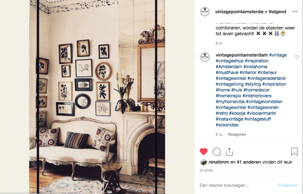Save post with the bookmark icon

tap(294, 152)
